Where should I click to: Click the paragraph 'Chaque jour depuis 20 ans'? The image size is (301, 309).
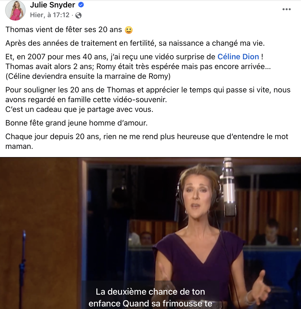(147, 141)
